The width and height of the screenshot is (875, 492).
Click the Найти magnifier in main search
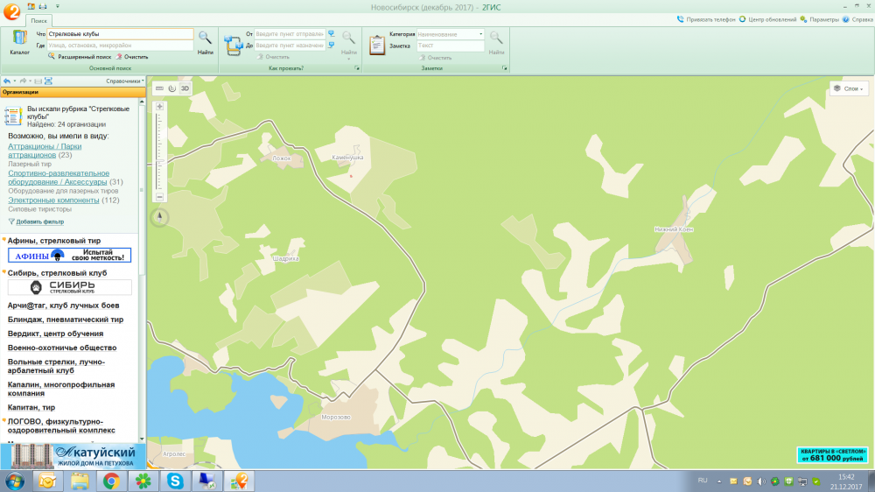205,39
